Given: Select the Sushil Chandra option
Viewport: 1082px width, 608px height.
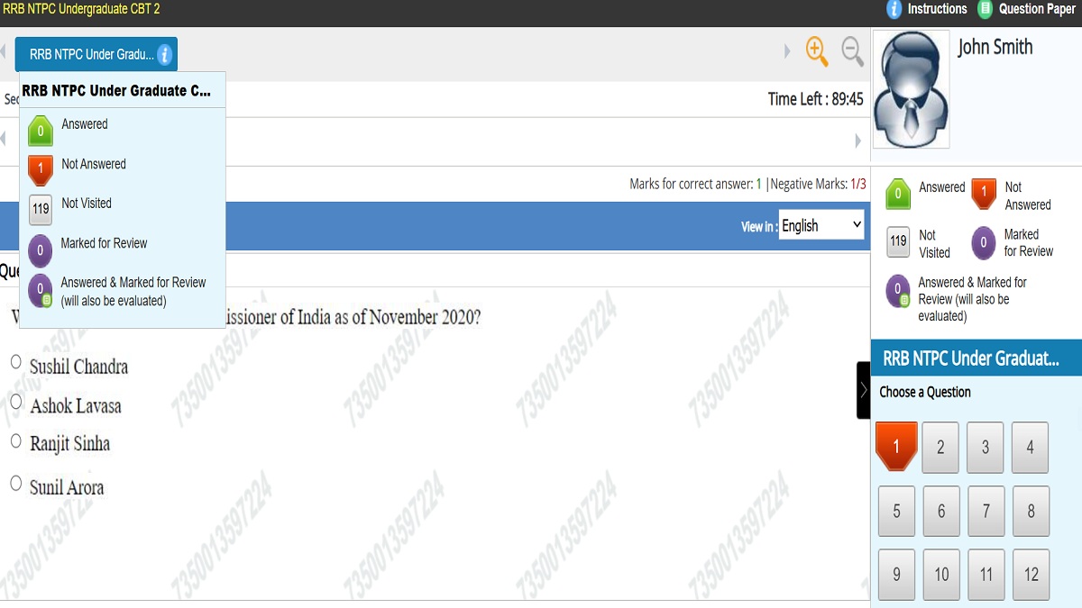Looking at the screenshot, I should coord(16,361).
